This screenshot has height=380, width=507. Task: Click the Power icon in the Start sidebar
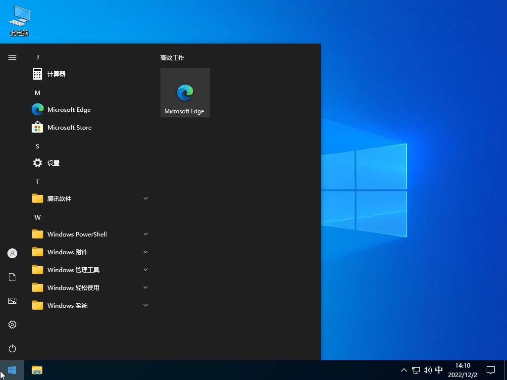(12, 348)
